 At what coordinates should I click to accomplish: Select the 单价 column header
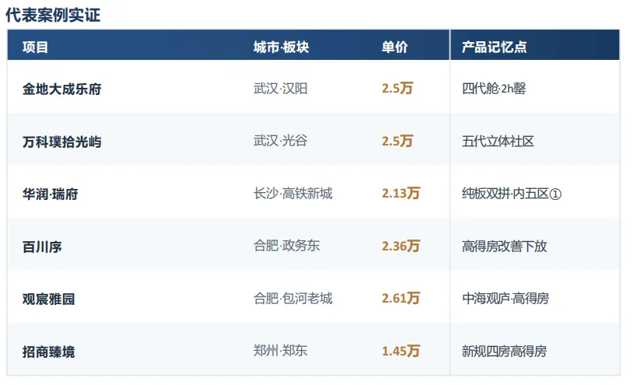394,47
